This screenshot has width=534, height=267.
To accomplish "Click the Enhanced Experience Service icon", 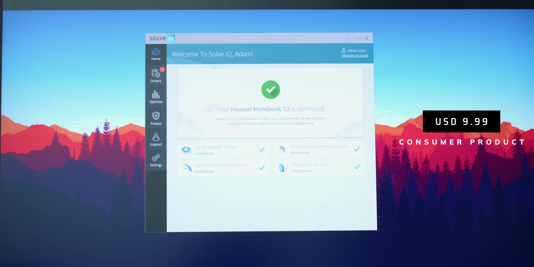I will coord(282,149).
